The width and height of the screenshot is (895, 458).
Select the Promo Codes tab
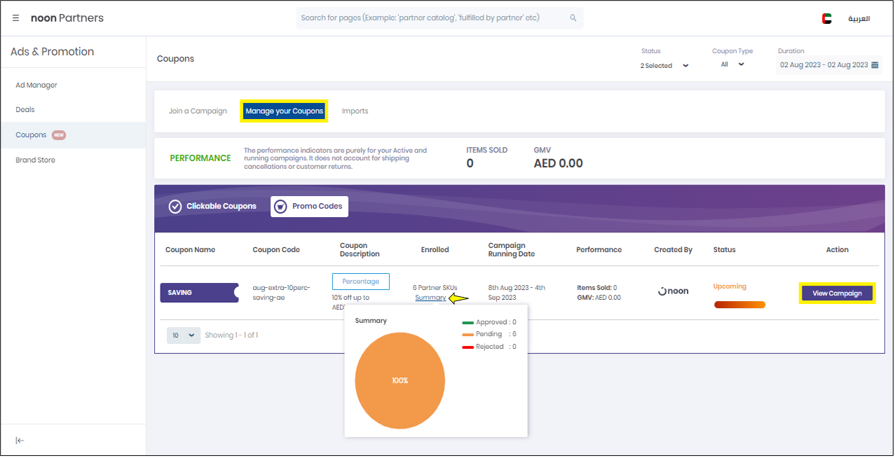pos(309,207)
